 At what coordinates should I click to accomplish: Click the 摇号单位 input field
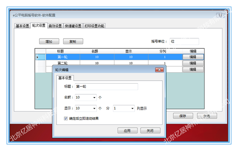(x=184, y=41)
